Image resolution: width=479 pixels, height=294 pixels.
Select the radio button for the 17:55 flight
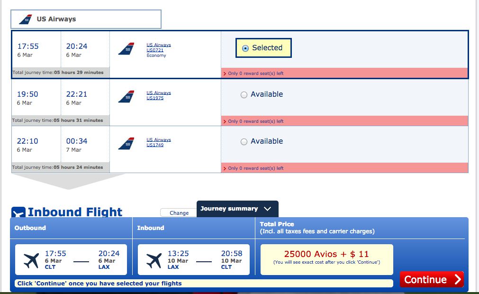click(245, 48)
